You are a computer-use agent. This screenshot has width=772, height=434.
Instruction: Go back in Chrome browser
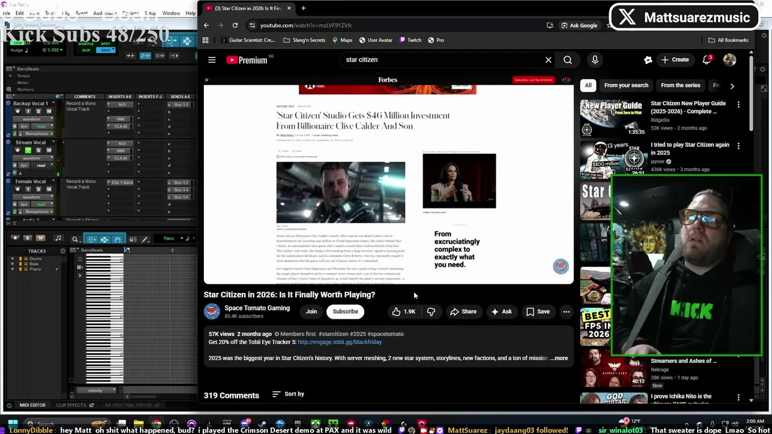pos(206,25)
